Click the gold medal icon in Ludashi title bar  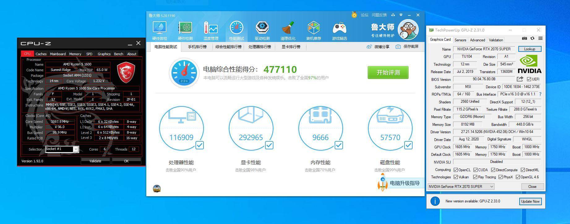pyautogui.click(x=354, y=15)
